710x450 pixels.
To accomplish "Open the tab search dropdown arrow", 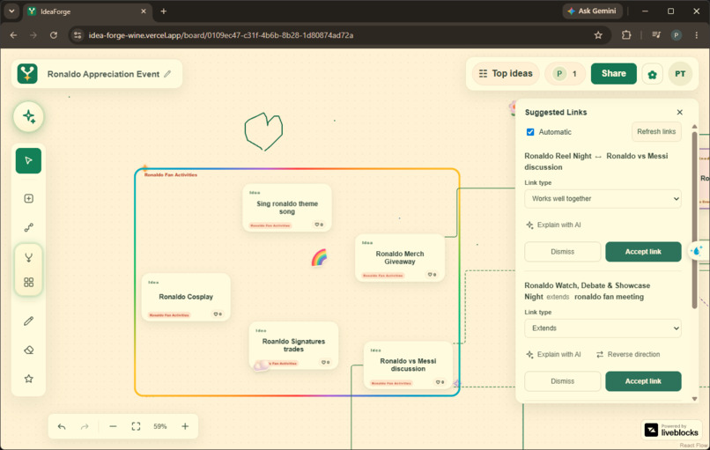I will coord(11,11).
